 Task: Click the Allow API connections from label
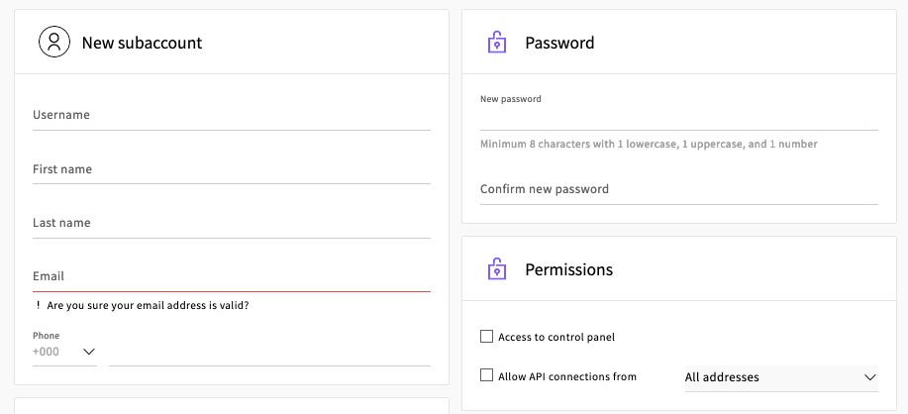pos(567,377)
